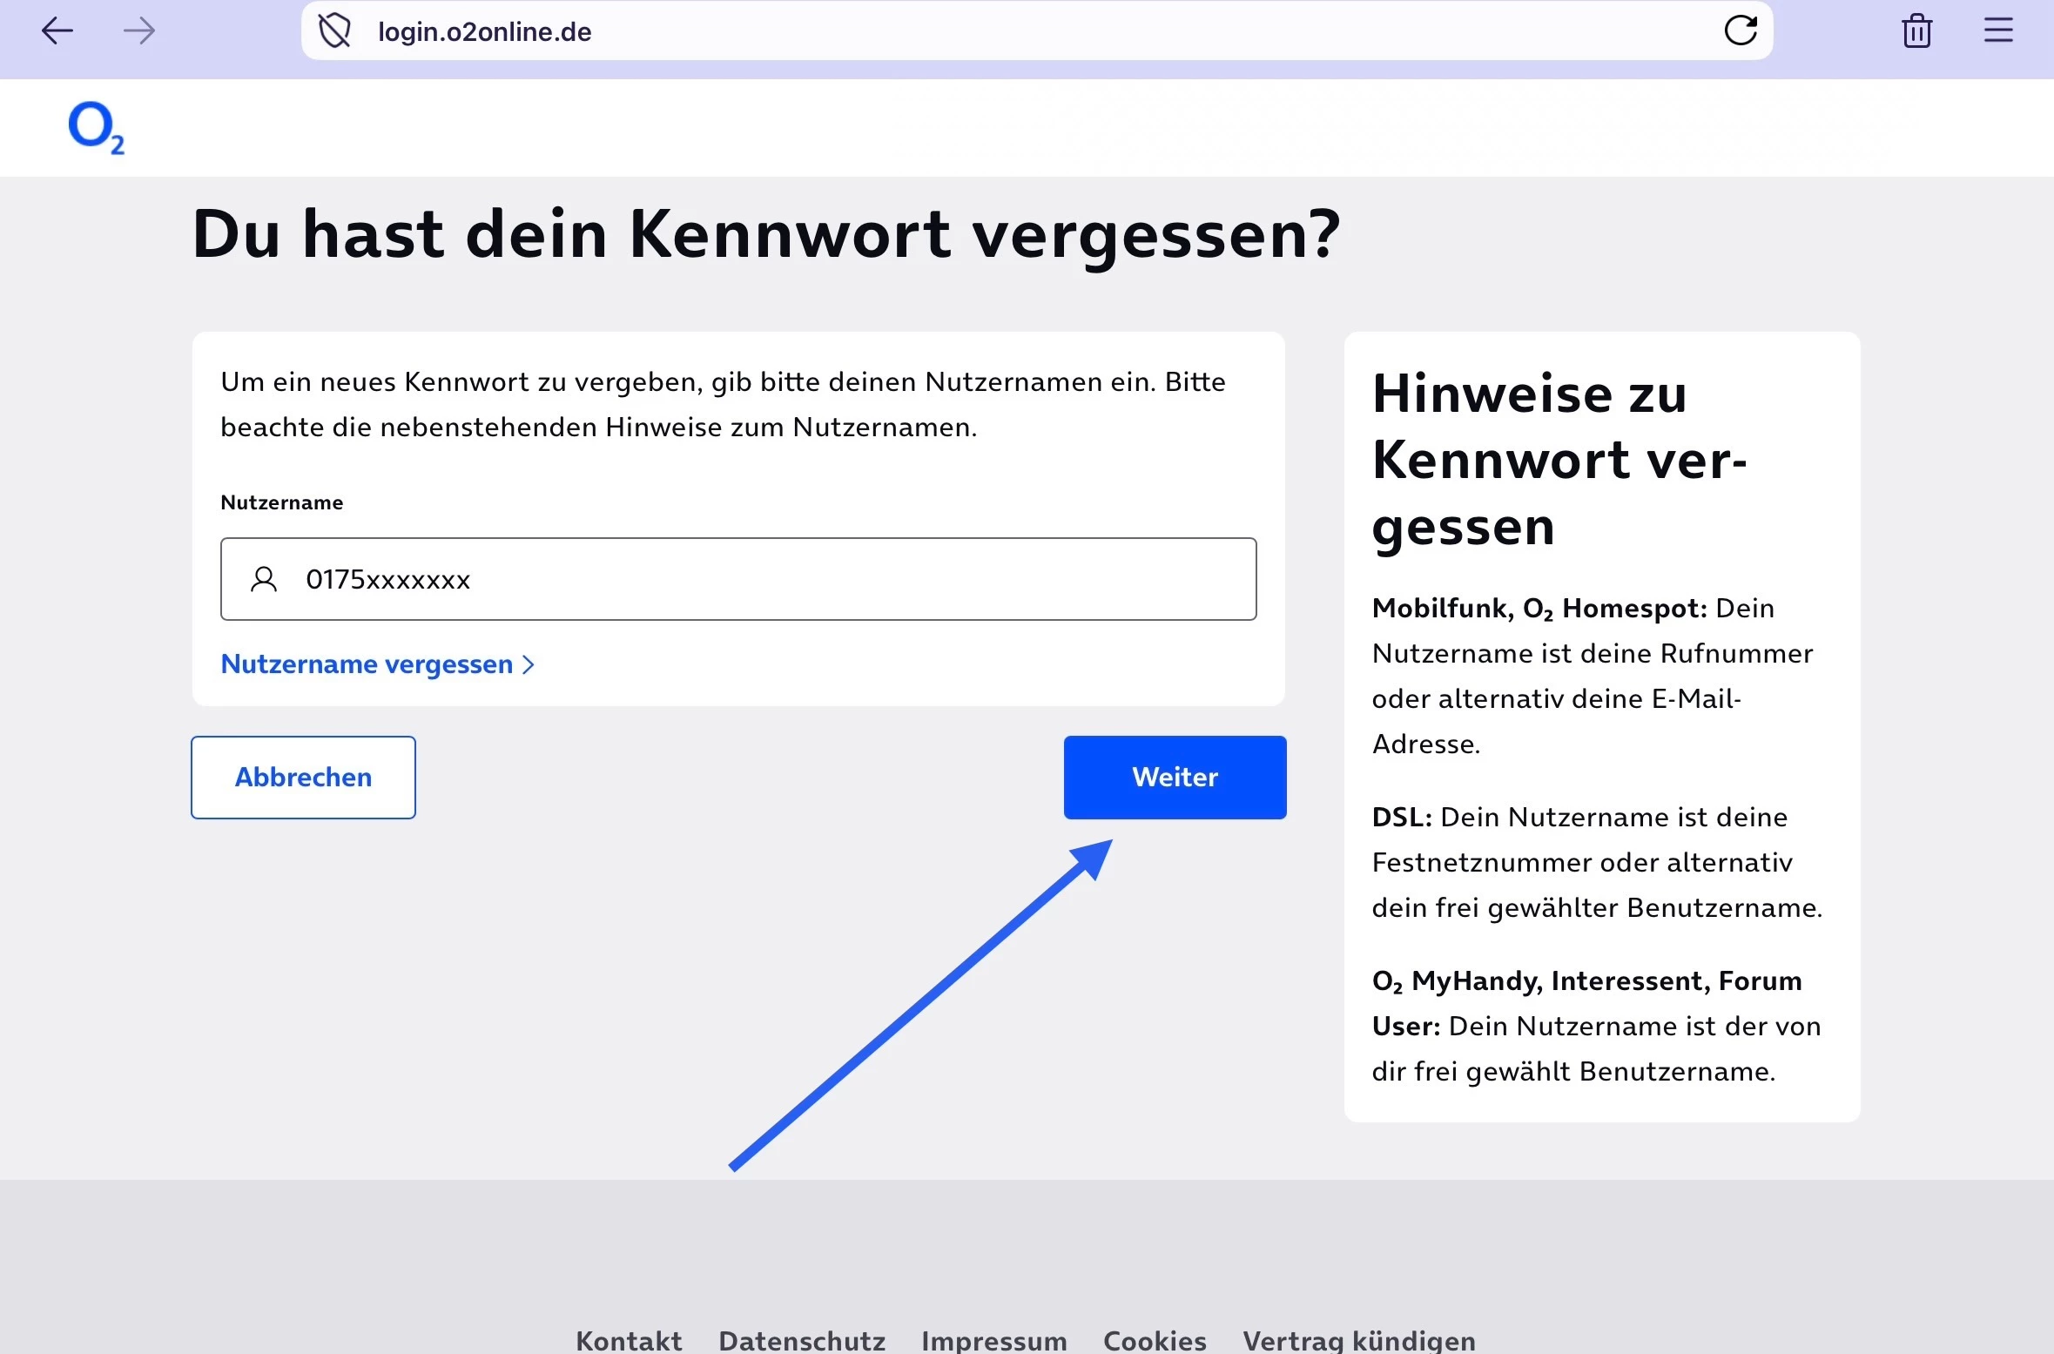The width and height of the screenshot is (2054, 1354).
Task: Open tracking protection shield icon
Action: pyautogui.click(x=334, y=31)
